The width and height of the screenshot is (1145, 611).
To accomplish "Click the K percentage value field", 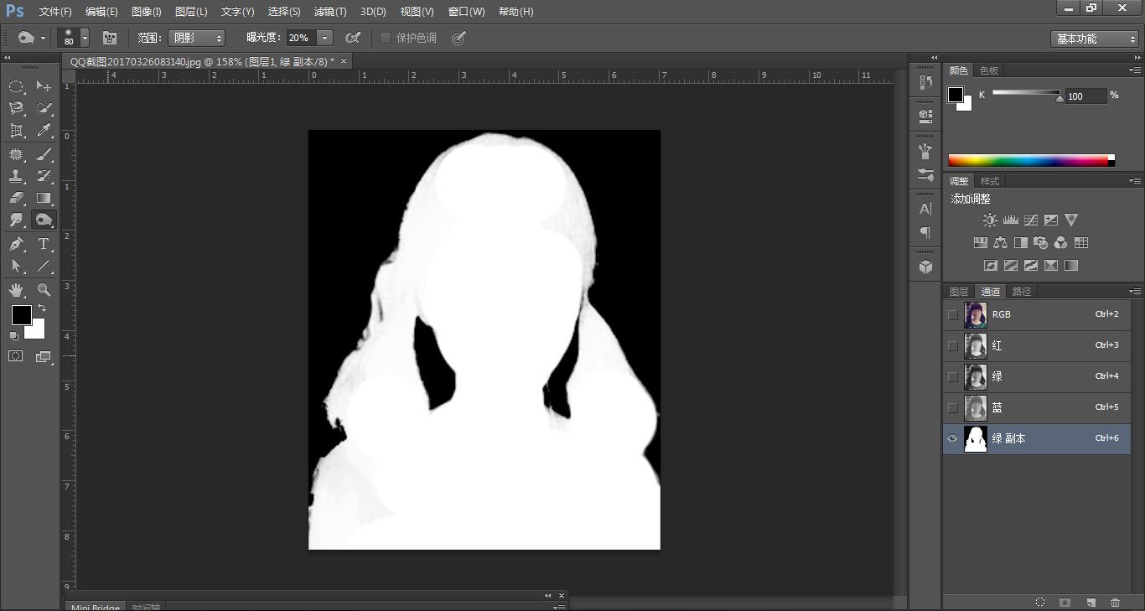I will tap(1084, 96).
